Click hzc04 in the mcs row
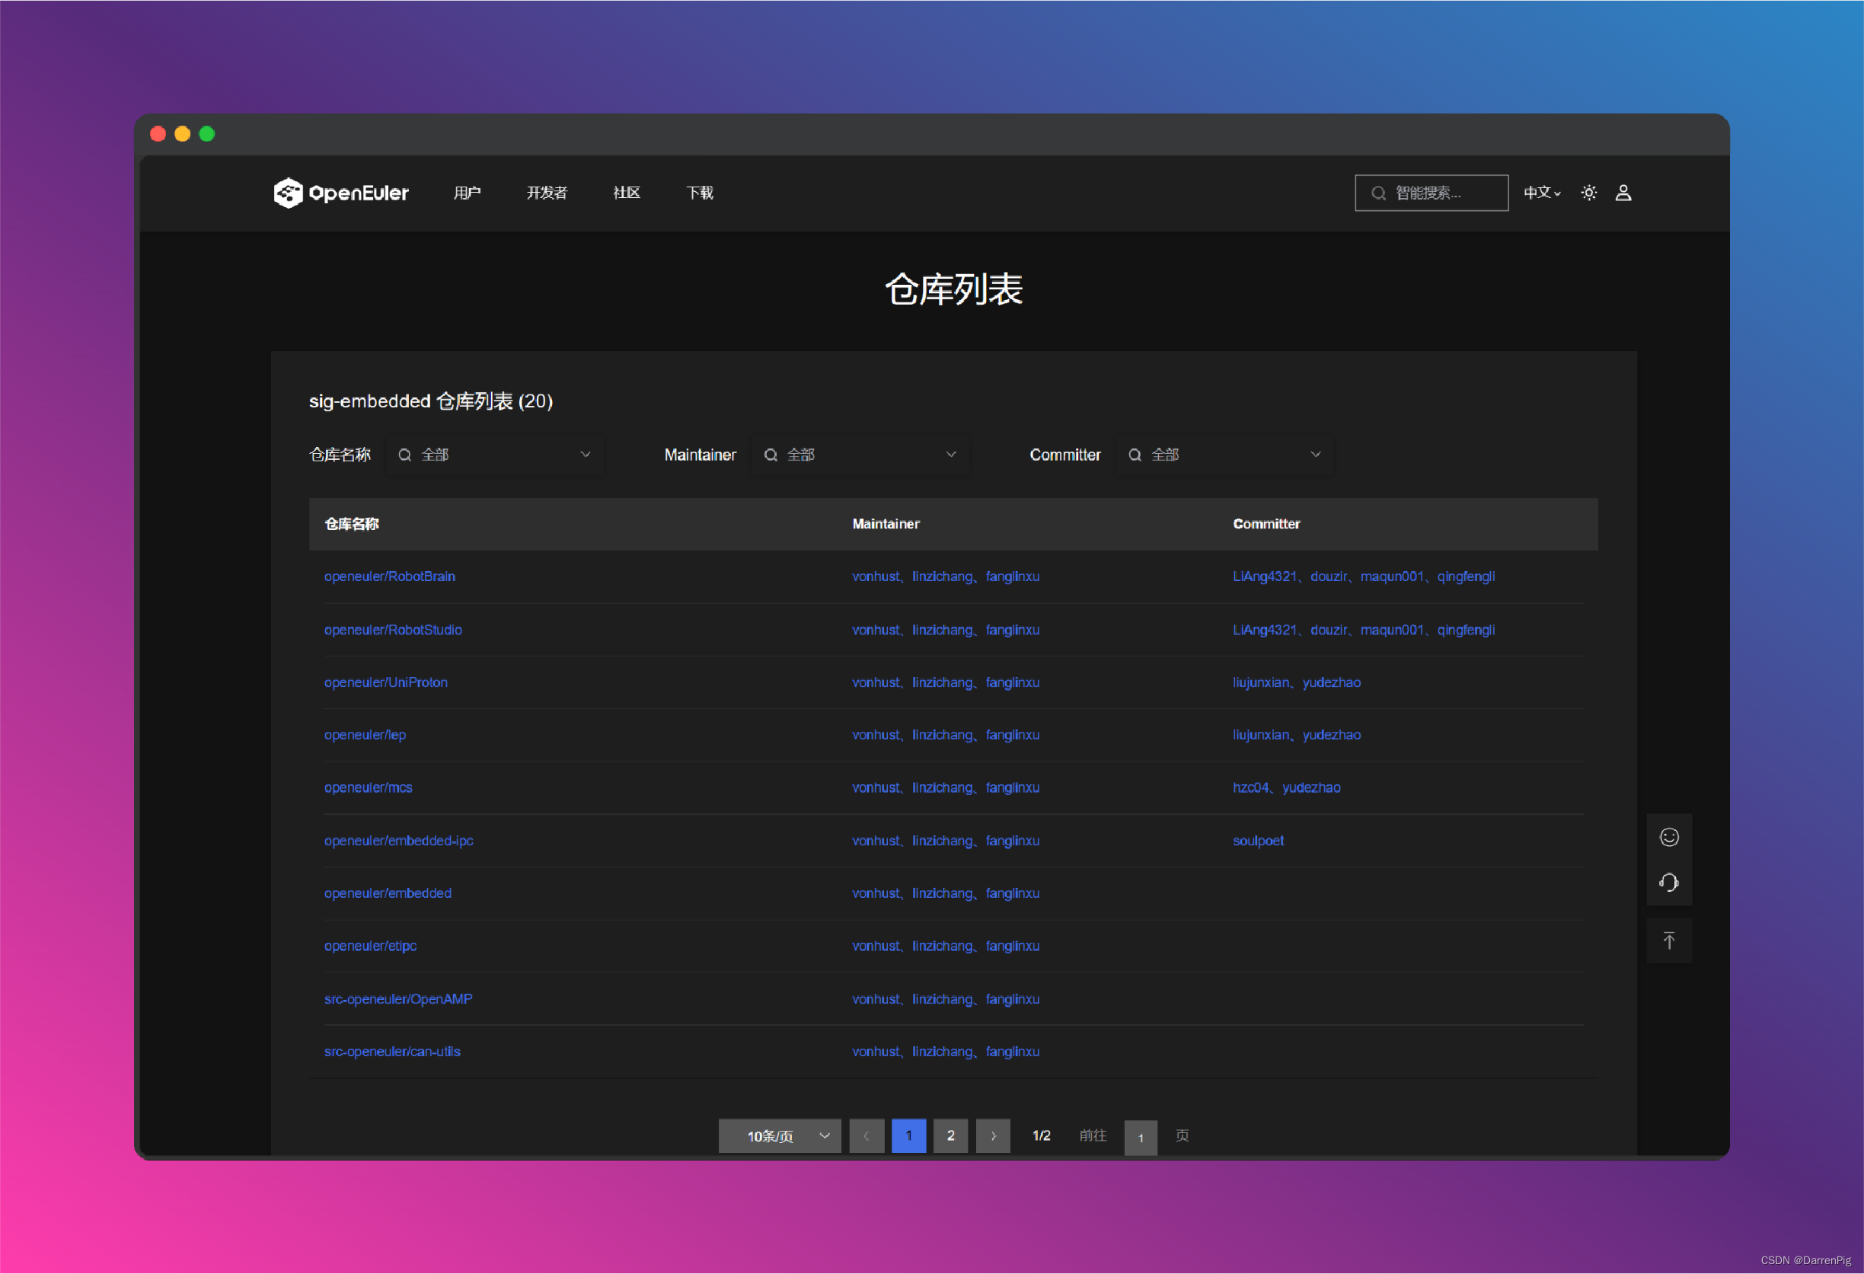The height and width of the screenshot is (1274, 1864). tap(1250, 788)
